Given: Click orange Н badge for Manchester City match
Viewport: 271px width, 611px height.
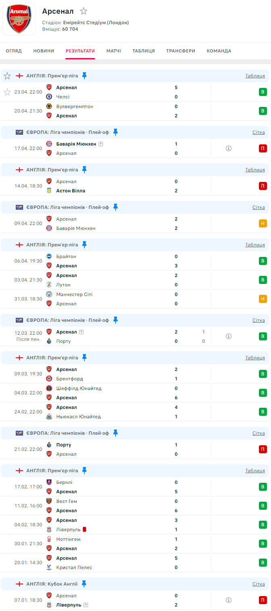Looking at the screenshot, I should [263, 299].
